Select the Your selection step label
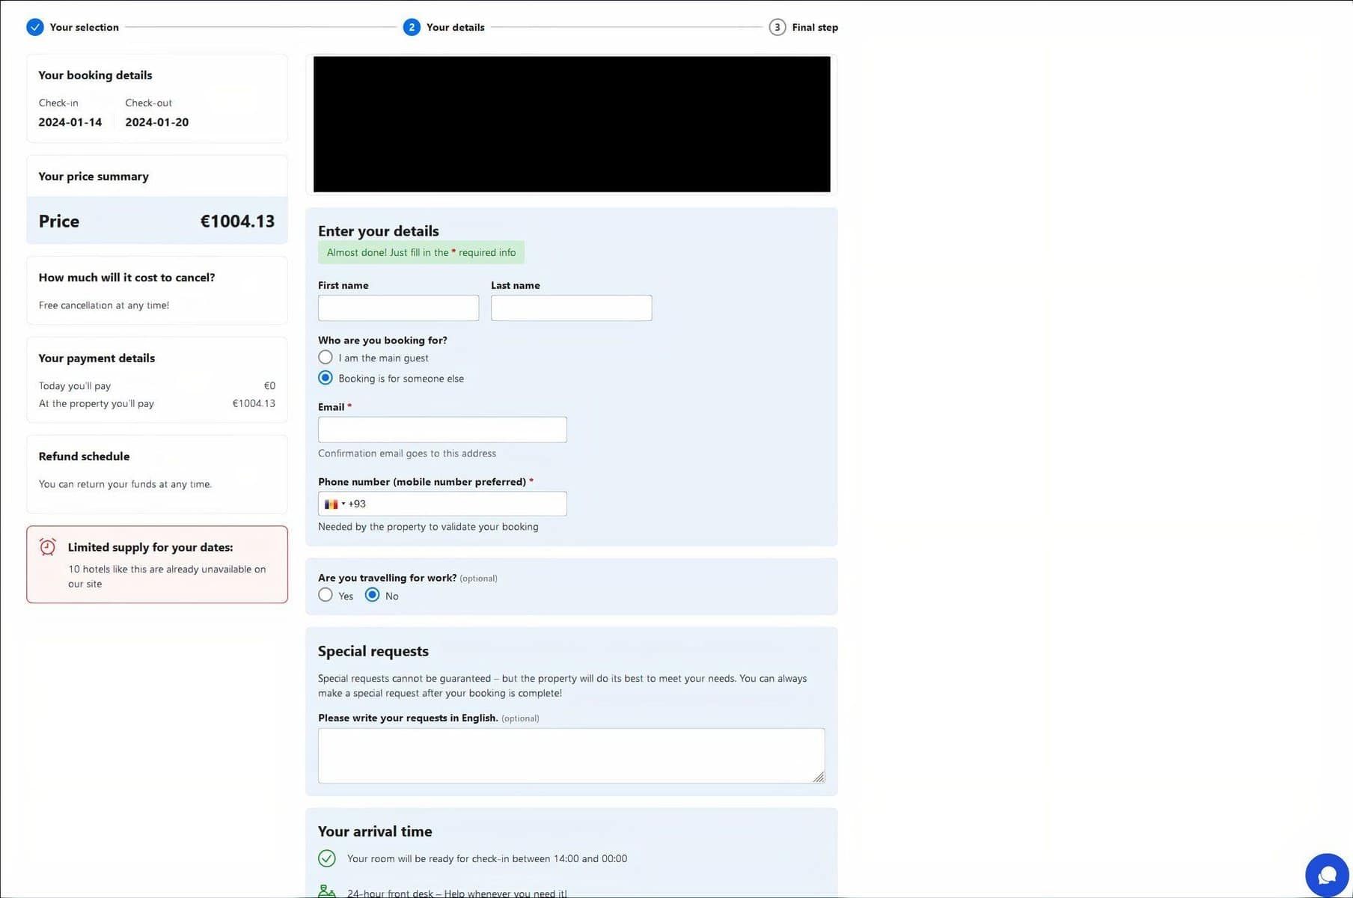Screen dimensions: 1353x898 point(83,27)
